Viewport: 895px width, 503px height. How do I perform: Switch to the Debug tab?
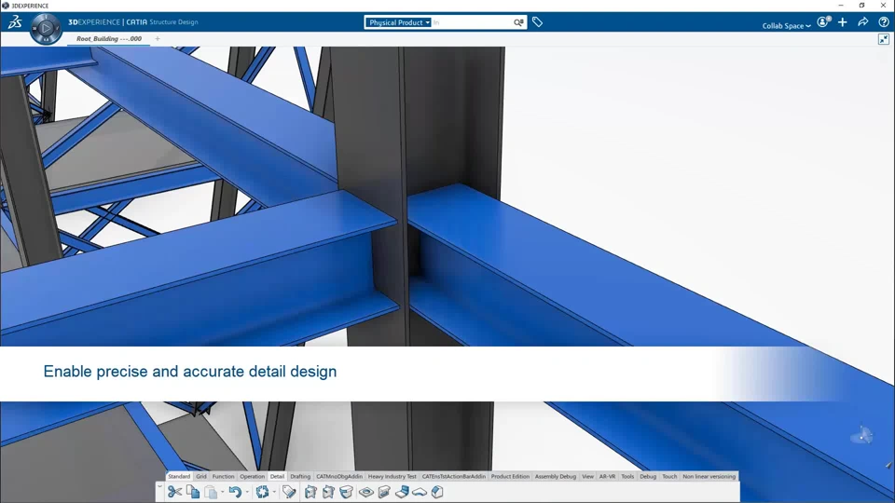click(648, 476)
